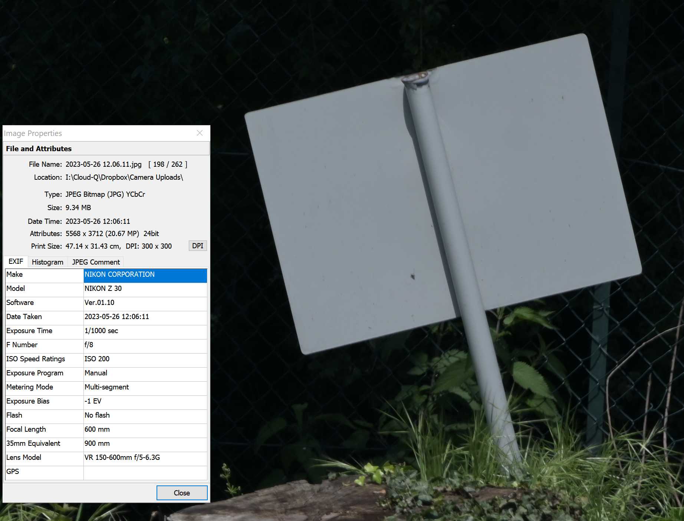This screenshot has height=521, width=684.
Task: Open the JPEG Comment tab
Action: 96,262
